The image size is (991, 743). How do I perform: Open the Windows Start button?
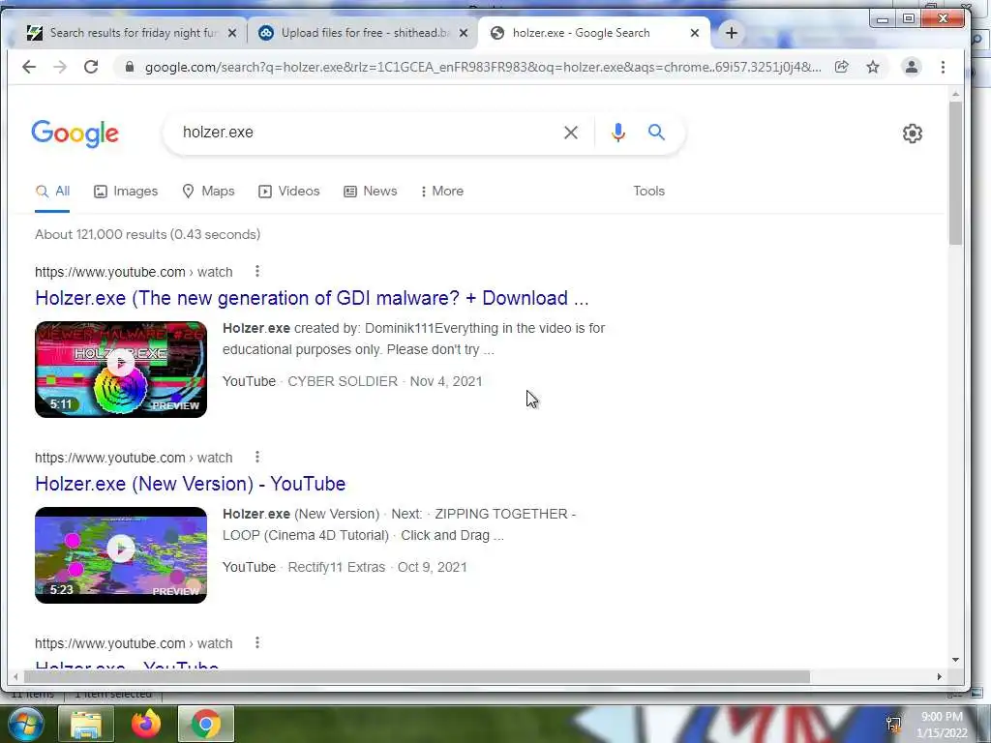pos(24,724)
